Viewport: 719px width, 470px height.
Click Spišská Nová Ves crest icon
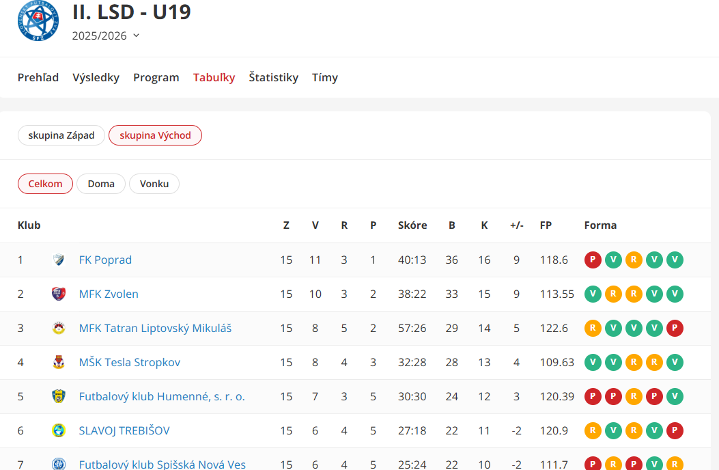pyautogui.click(x=59, y=464)
